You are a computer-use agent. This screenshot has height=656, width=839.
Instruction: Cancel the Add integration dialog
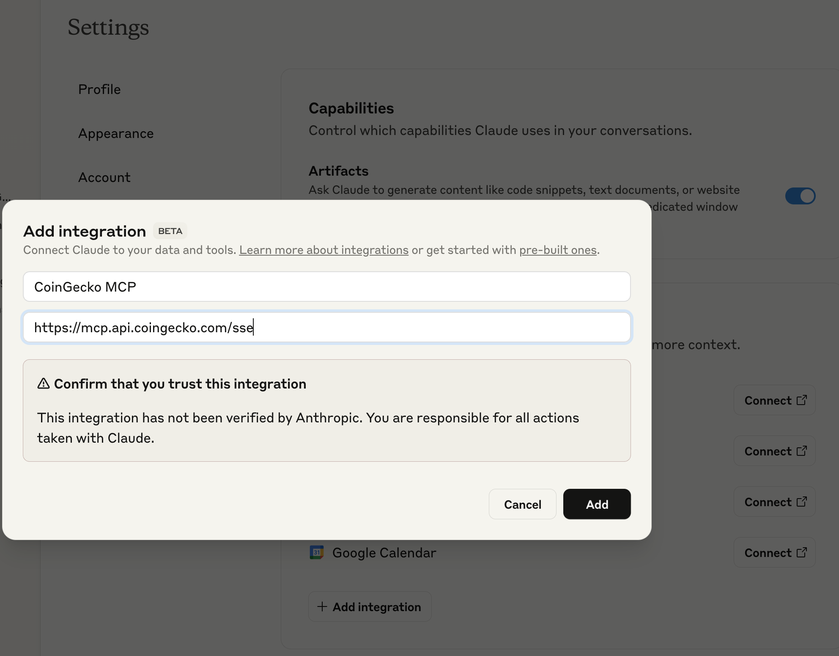pos(522,504)
